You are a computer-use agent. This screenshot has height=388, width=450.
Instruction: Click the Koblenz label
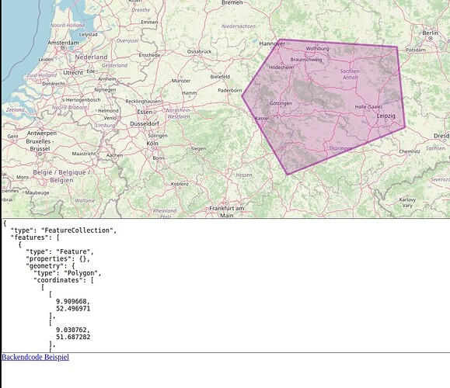pos(180,184)
